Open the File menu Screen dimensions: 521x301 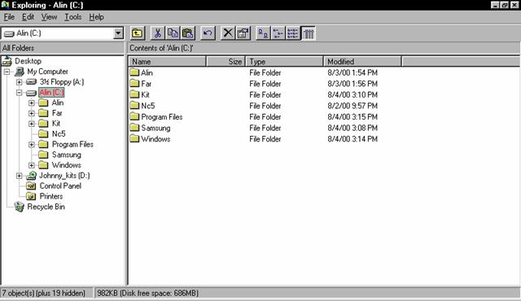[9, 17]
